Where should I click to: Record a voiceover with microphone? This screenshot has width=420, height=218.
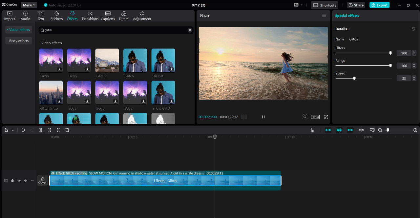312,130
